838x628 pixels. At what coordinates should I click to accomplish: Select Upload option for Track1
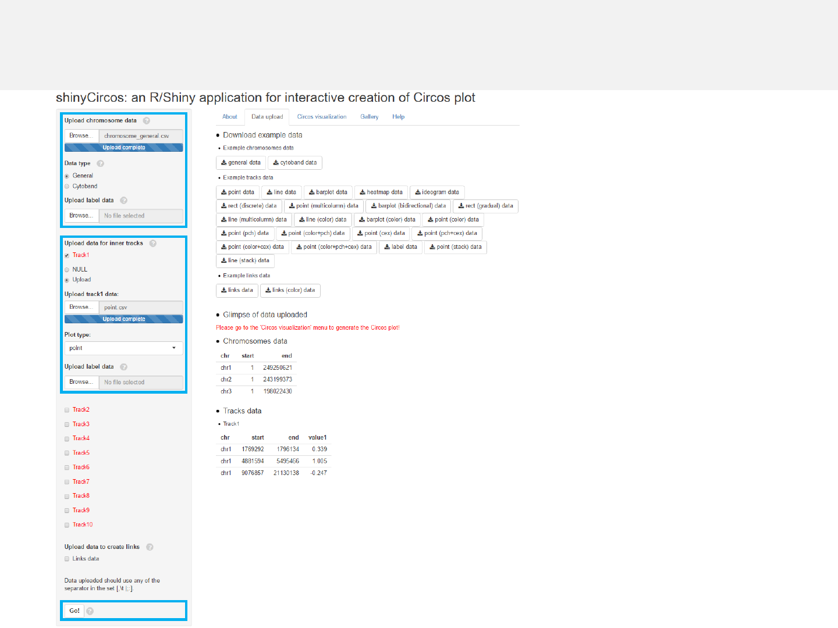tap(67, 280)
